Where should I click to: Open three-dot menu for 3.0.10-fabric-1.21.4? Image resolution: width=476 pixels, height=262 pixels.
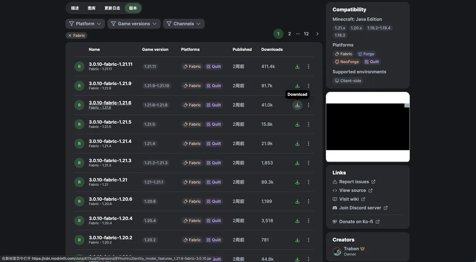tap(308, 144)
